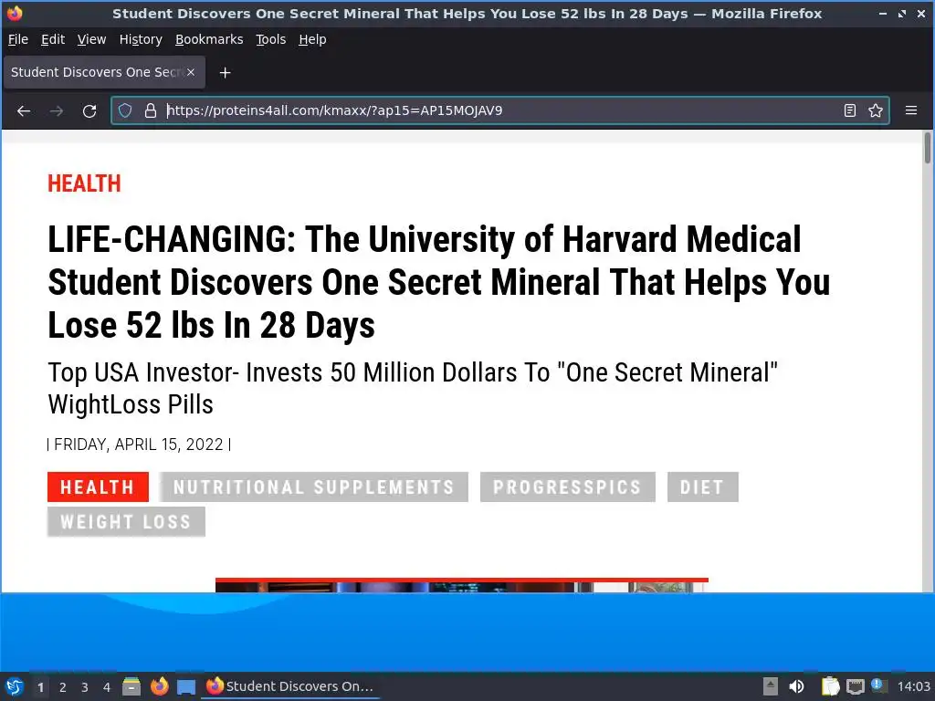Open the network connection tray icon
Screen dimensions: 935x701
[855, 686]
